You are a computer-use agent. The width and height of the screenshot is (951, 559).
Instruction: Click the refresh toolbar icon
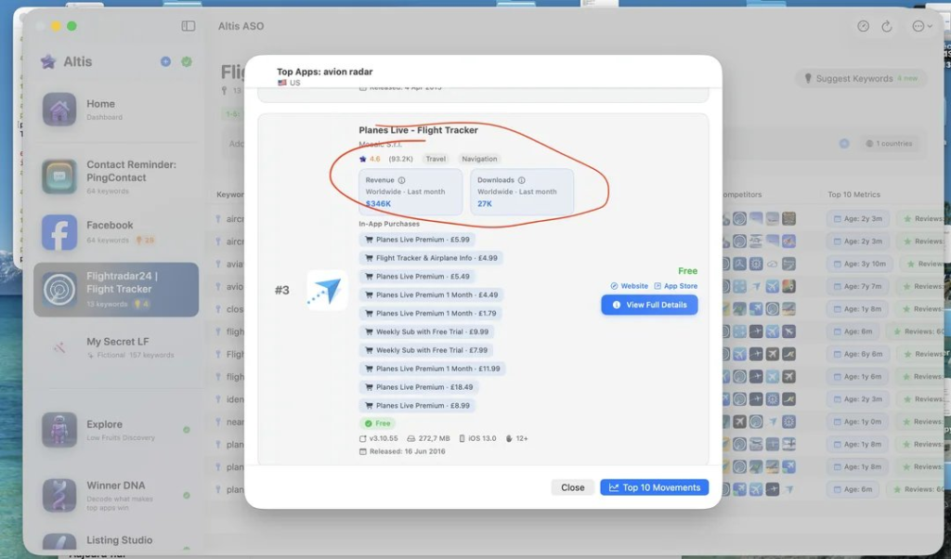tap(887, 26)
